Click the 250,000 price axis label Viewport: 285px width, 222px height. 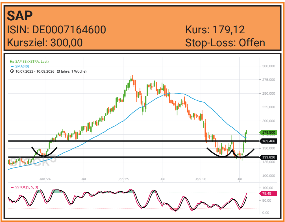[x=268, y=93]
